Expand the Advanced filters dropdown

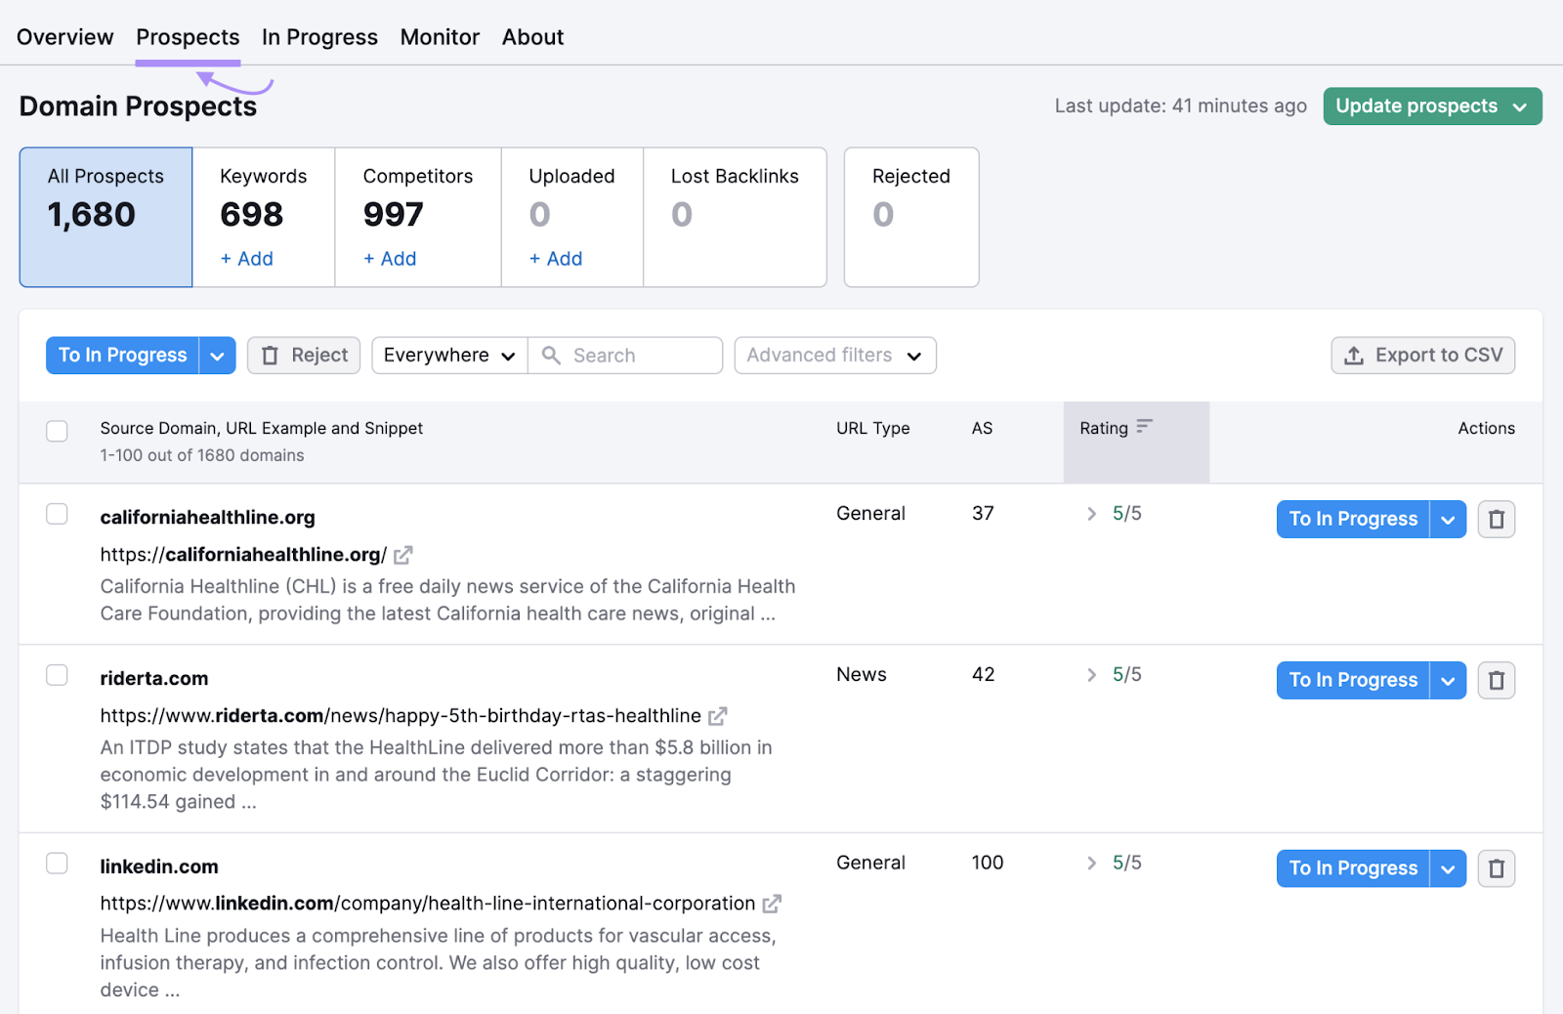[834, 355]
